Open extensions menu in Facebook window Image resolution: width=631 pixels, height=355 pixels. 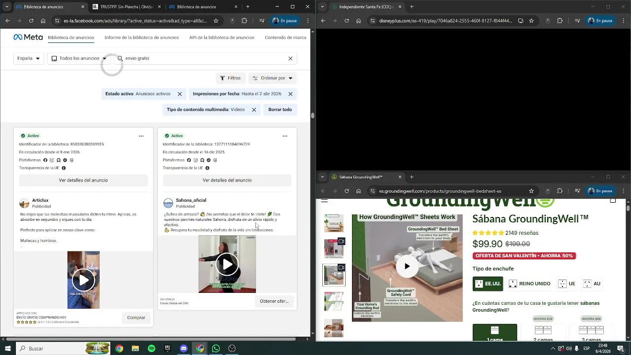coord(244,21)
